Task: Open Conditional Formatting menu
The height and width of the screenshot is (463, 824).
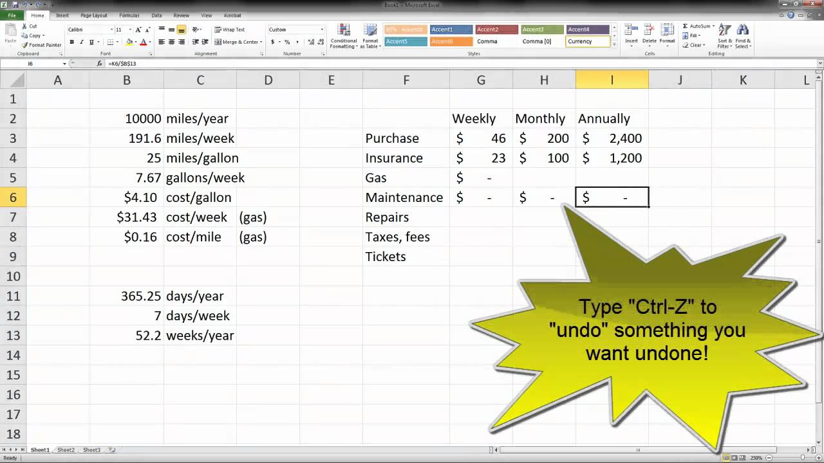Action: [x=344, y=36]
